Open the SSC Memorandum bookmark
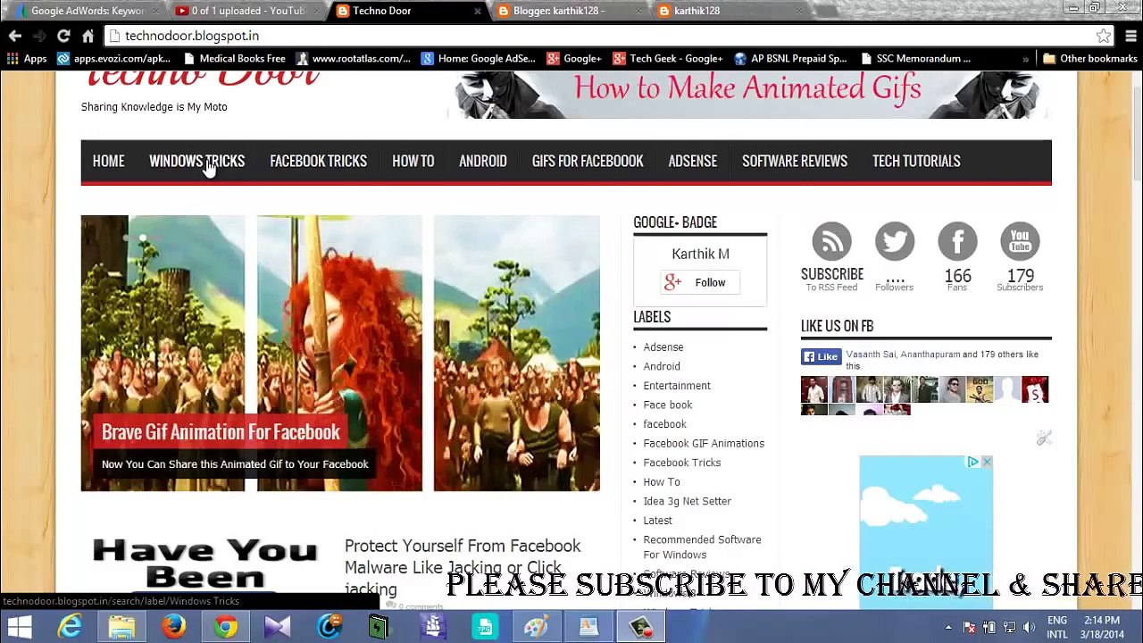The image size is (1143, 643). [x=915, y=59]
